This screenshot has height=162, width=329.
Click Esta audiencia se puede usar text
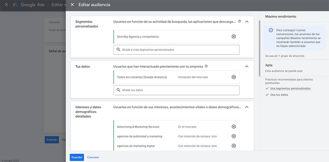tap(284, 71)
